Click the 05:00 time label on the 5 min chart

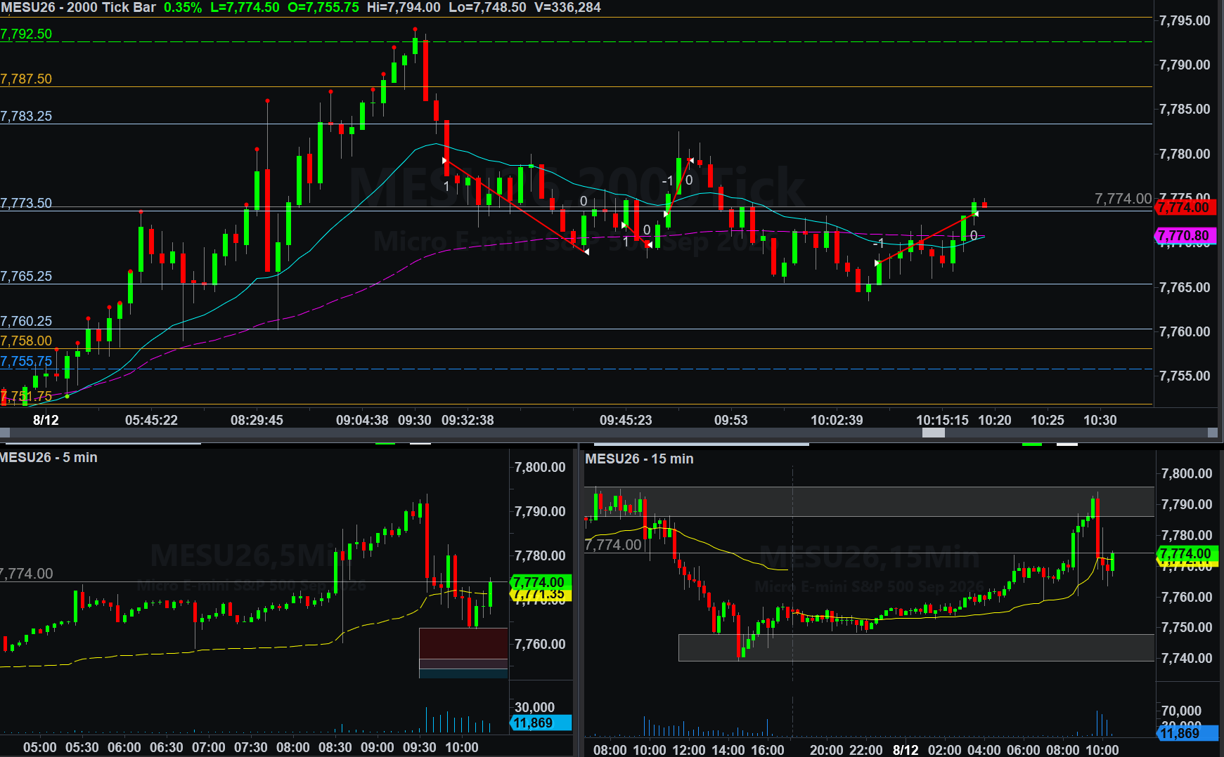[x=40, y=748]
